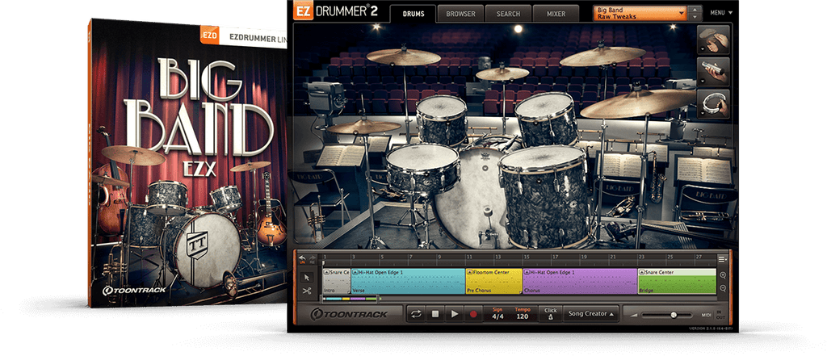Start playback with the play button

click(454, 314)
